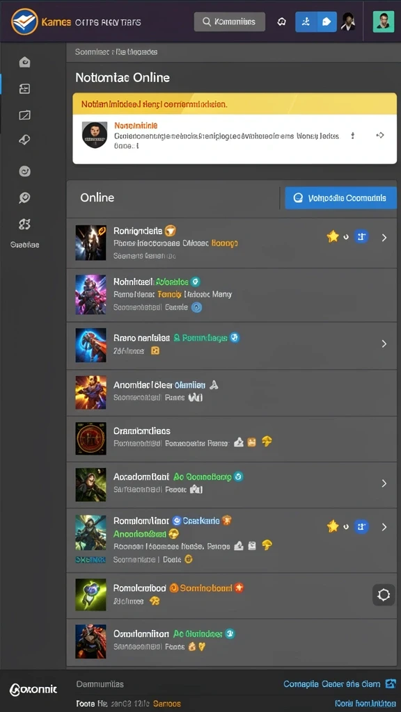Screen dimensions: 401x712
Task: Click the blue person icon button in header
Action: [306, 22]
